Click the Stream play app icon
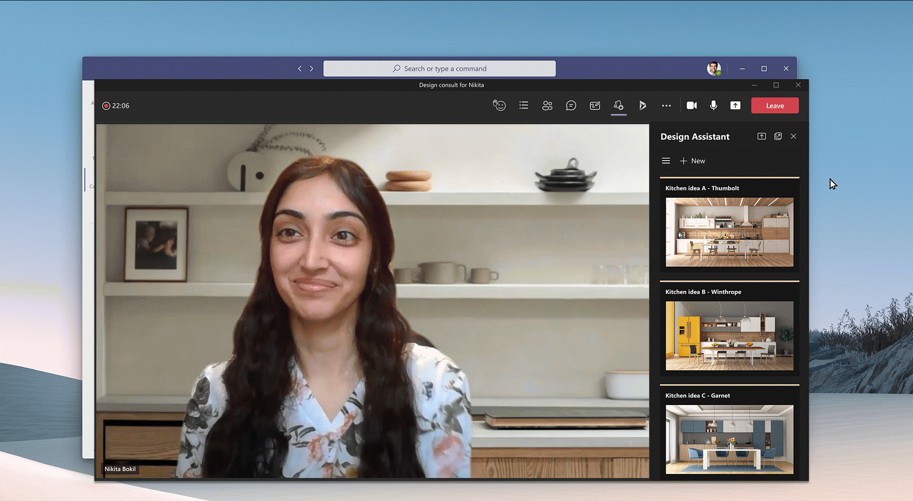 [x=642, y=106]
